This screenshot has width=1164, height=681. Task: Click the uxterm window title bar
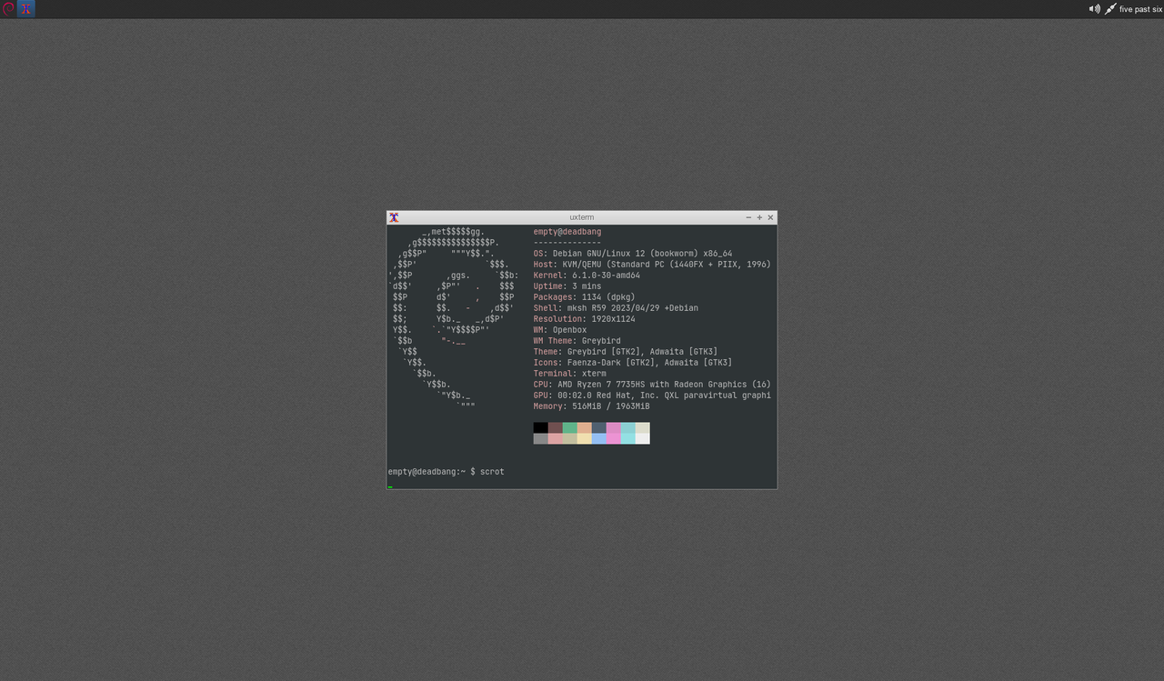[x=581, y=217]
